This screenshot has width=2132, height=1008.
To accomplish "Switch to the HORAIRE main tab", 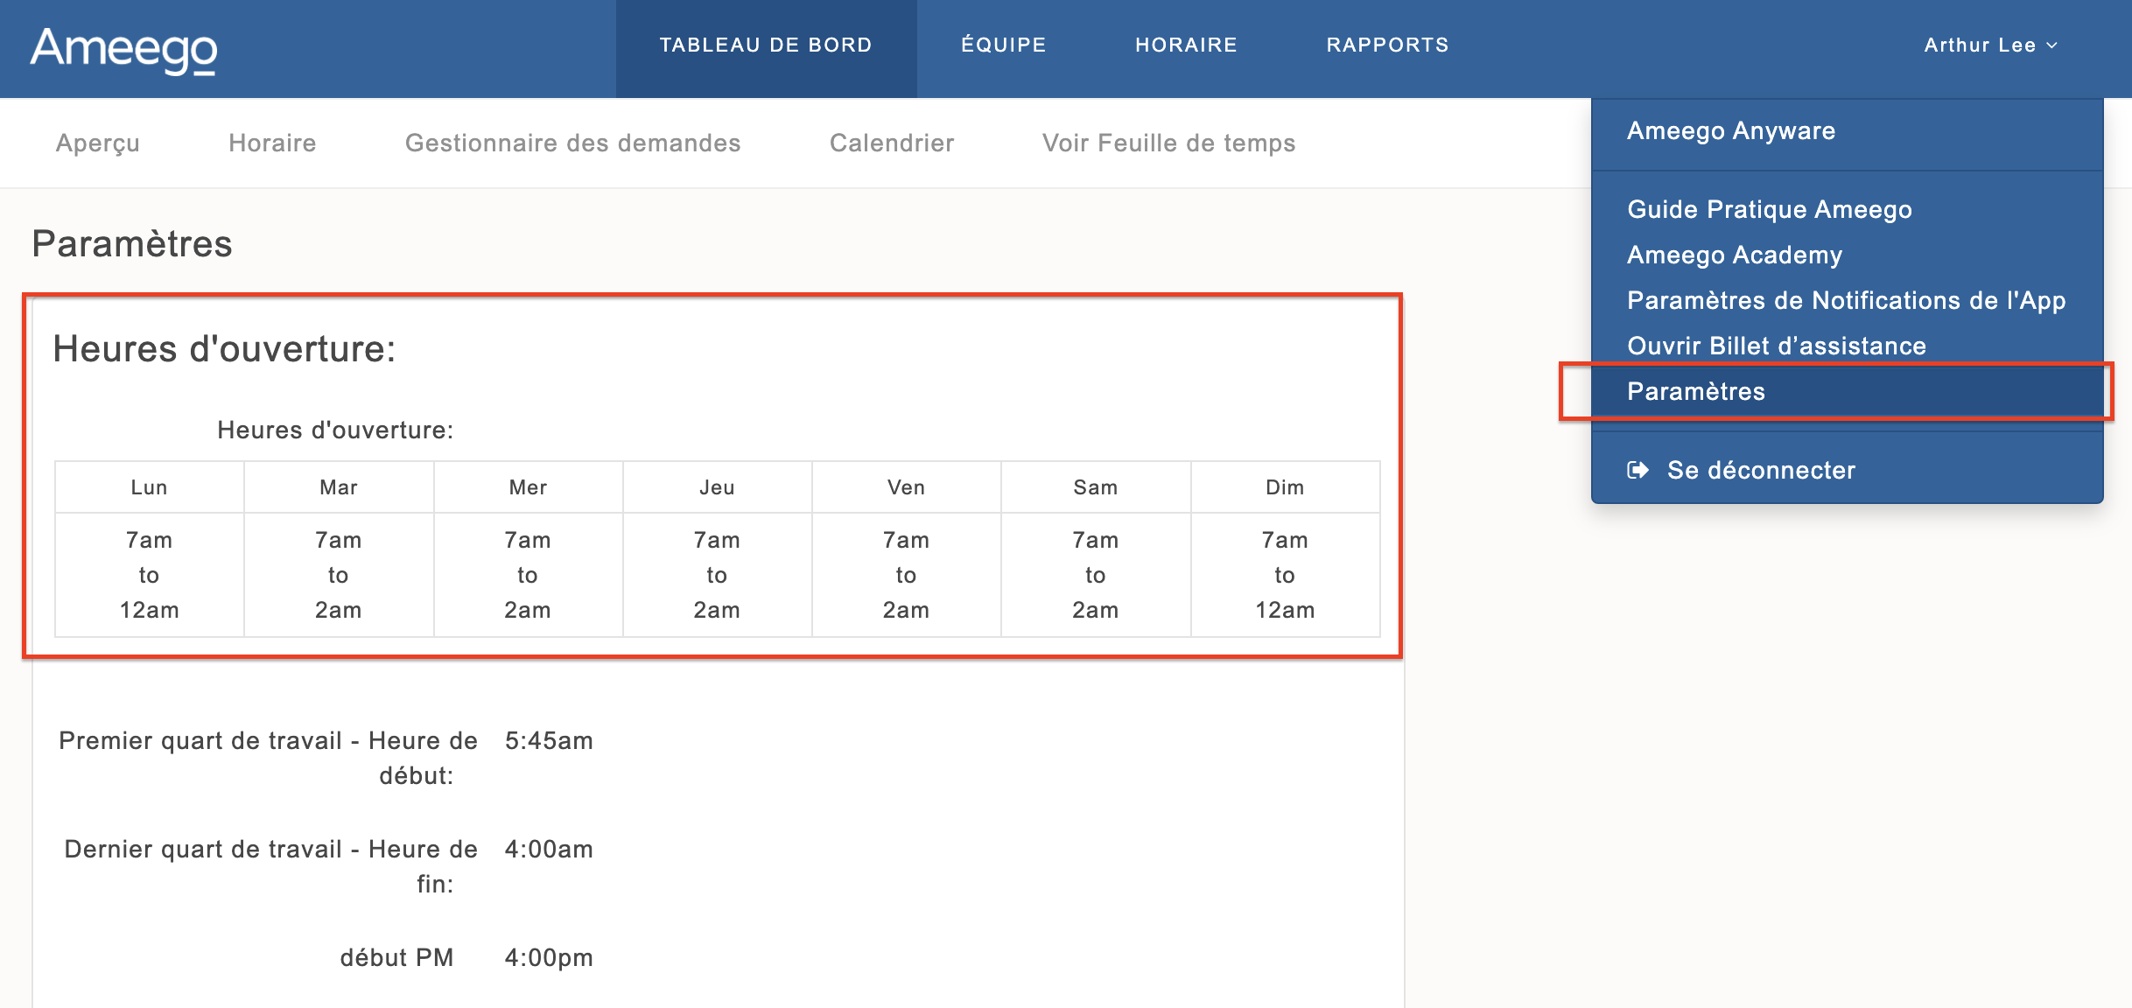I will (1186, 45).
